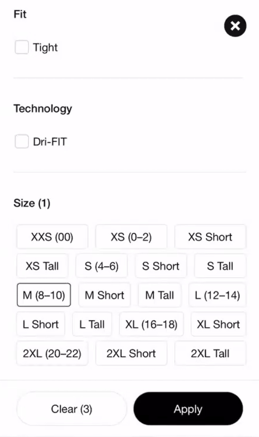The image size is (259, 437).
Task: Close the filter panel with X icon
Action: tap(235, 26)
